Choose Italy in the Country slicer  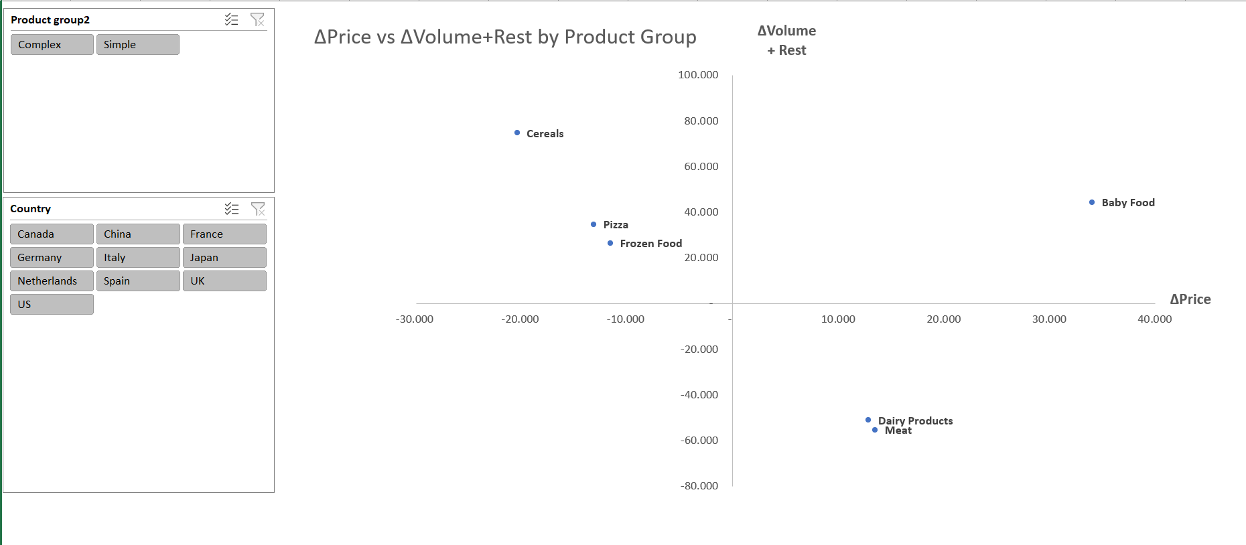(138, 258)
